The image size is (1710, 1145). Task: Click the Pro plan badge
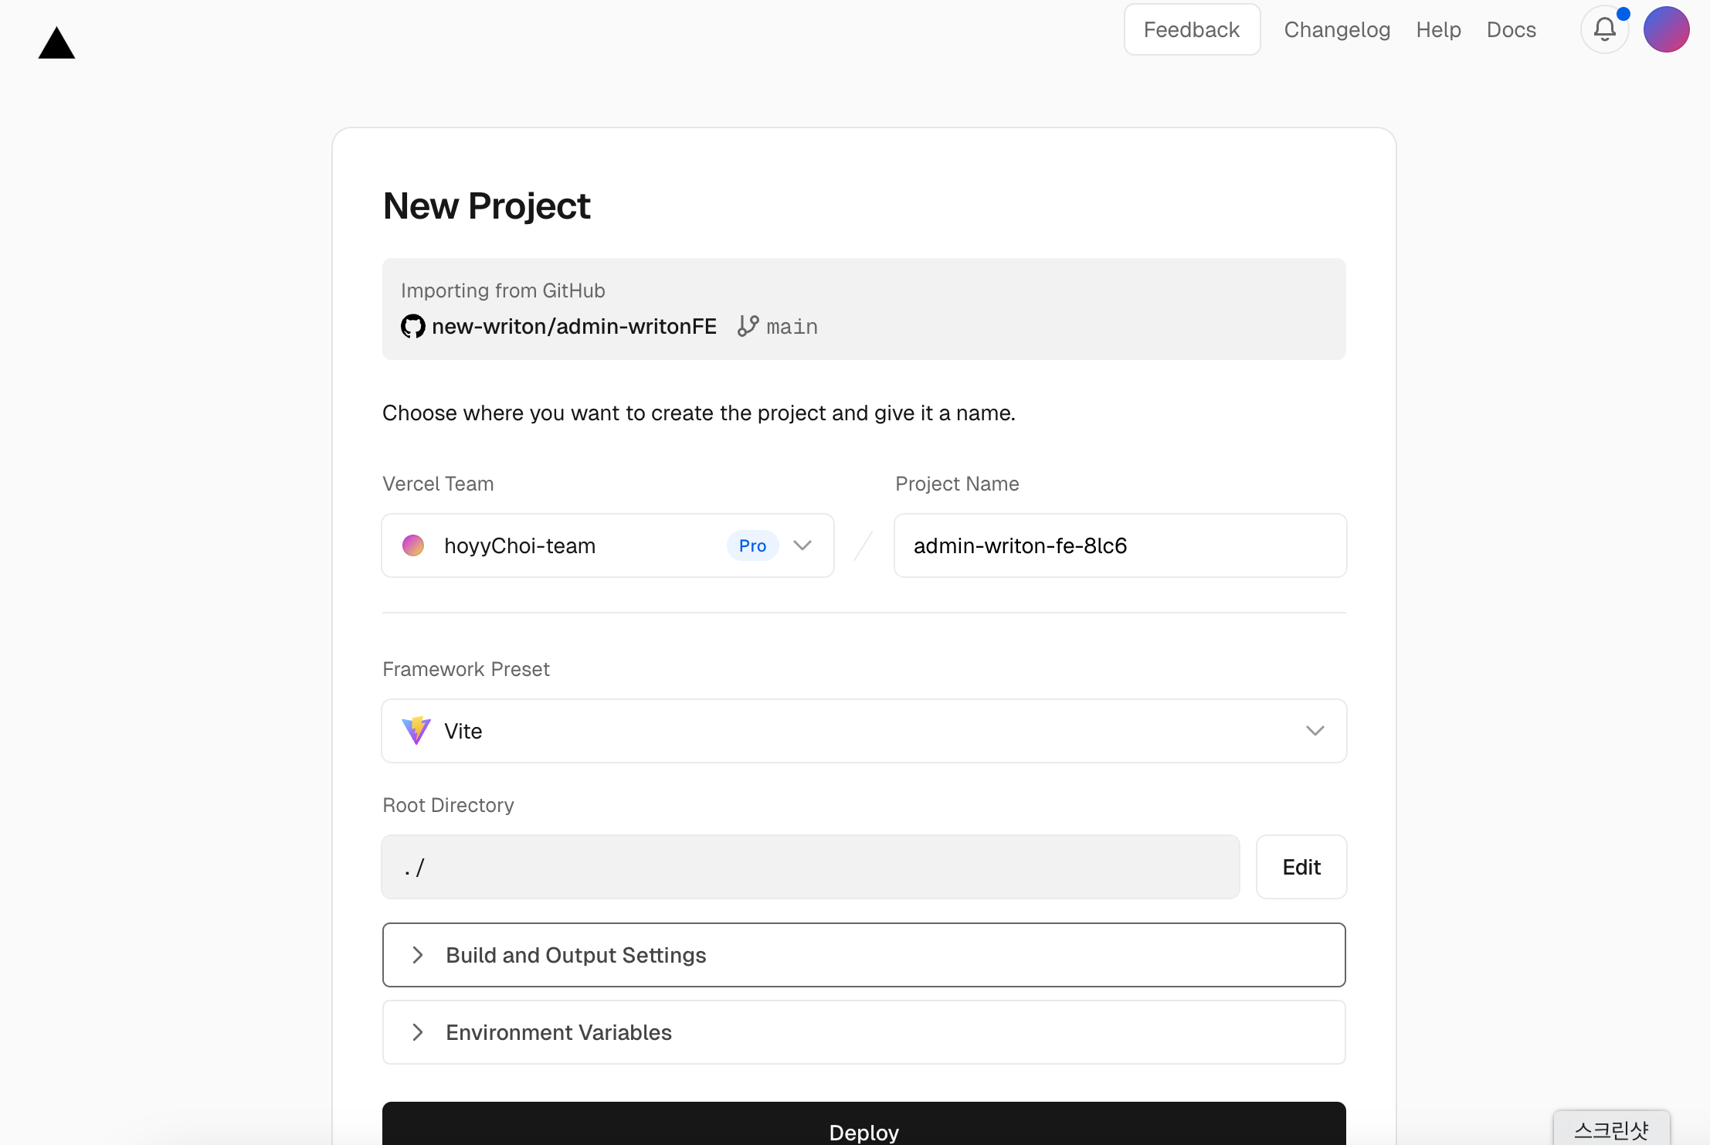click(x=752, y=545)
